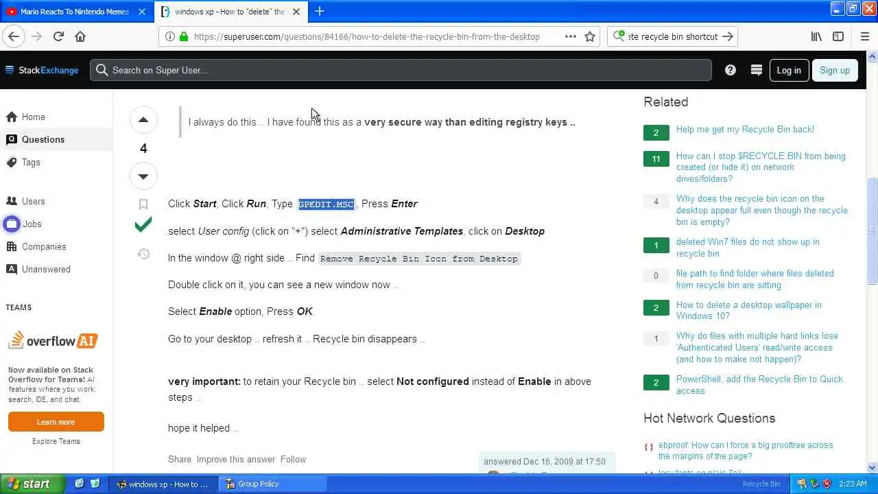This screenshot has width=878, height=494.
Task: Click into Search on Super User field
Action: click(x=401, y=70)
